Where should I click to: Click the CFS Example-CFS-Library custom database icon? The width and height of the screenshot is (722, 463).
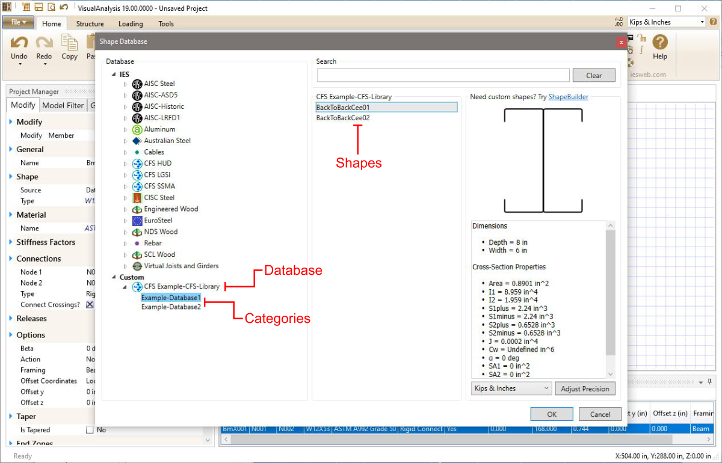pyautogui.click(x=137, y=287)
